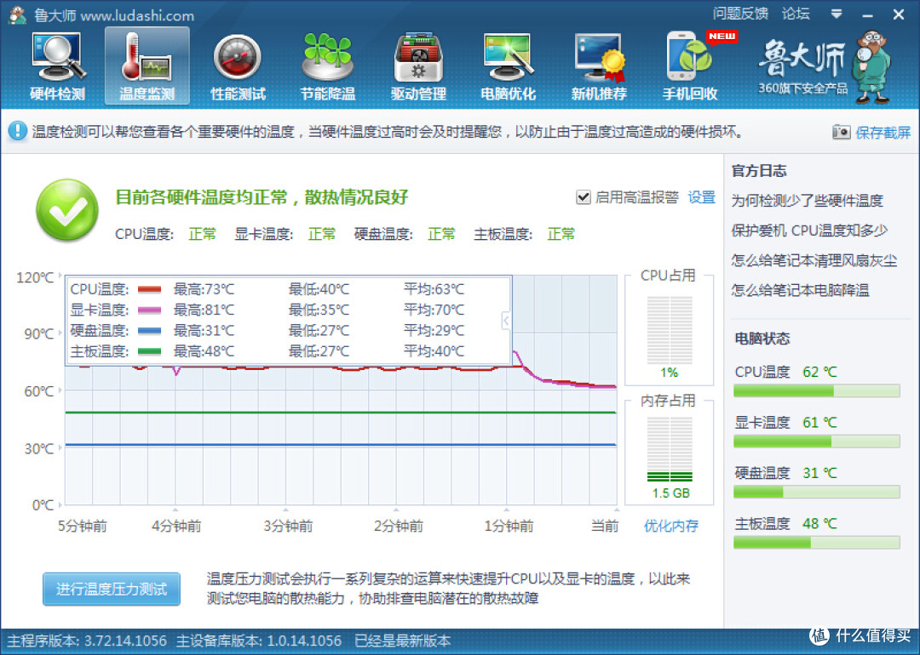Click the CPU占用 1% usage meter

pyautogui.click(x=669, y=331)
